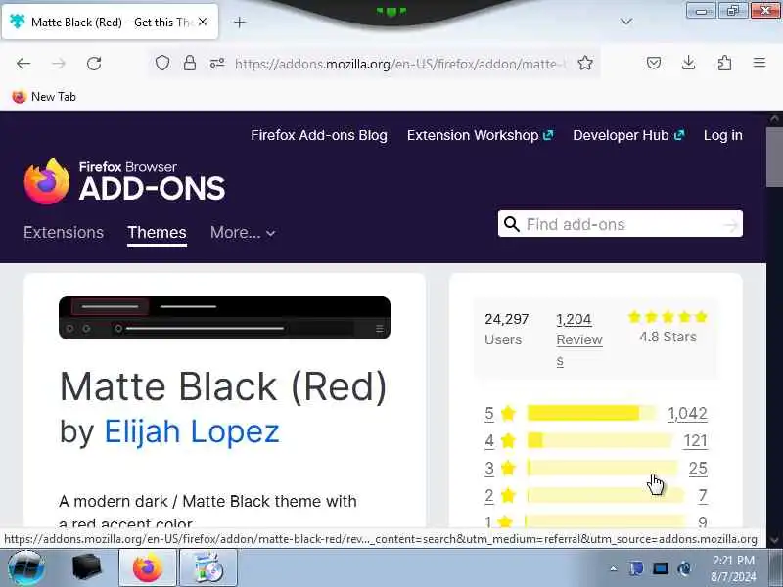The height and width of the screenshot is (587, 783).
Task: Click the 4-star rating bar
Action: pos(599,441)
